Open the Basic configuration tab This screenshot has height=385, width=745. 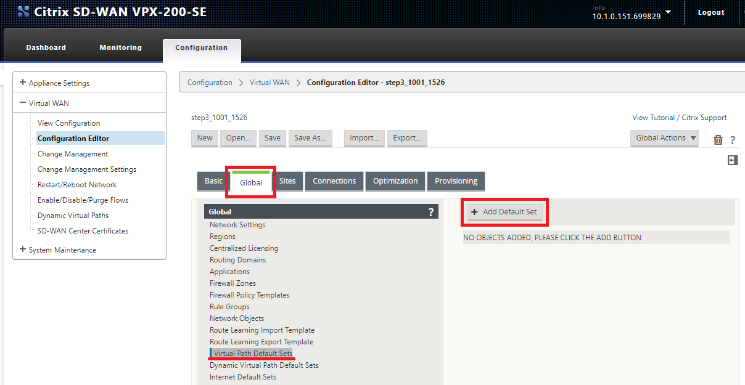coord(213,181)
